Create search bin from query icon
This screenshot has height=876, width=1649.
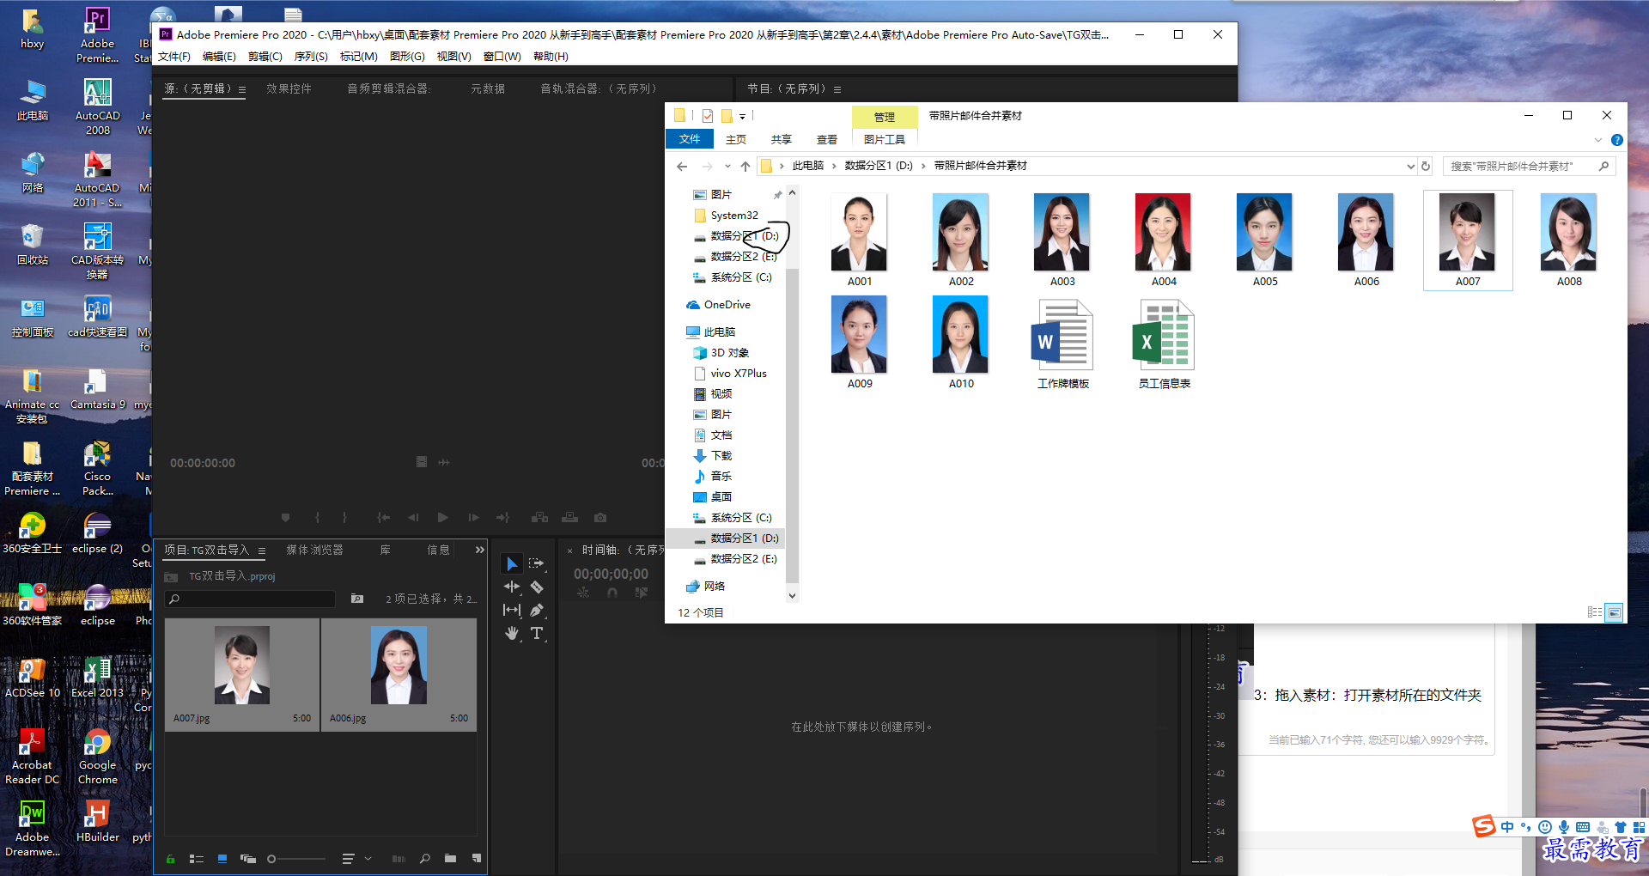pos(357,599)
